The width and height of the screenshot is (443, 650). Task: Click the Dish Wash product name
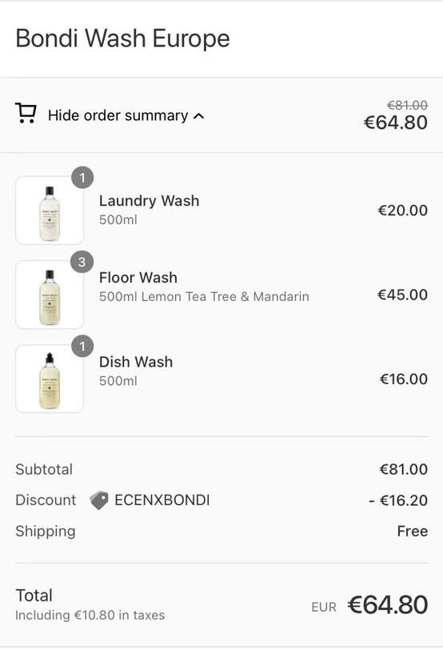[136, 362]
